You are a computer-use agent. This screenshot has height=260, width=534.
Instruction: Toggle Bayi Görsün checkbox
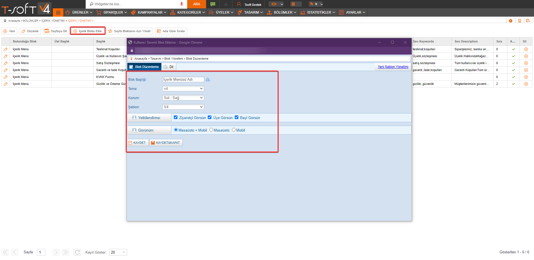(236, 117)
